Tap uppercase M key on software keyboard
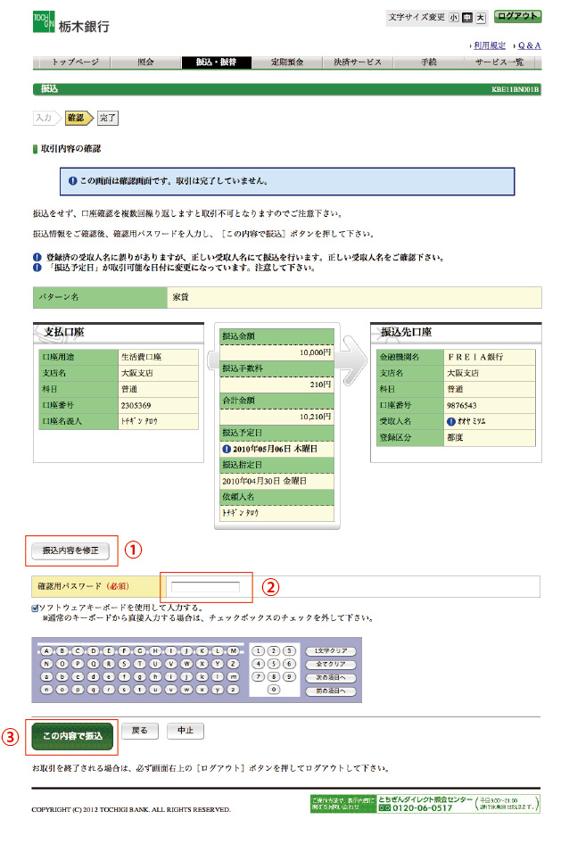The image size is (569, 844). [233, 650]
